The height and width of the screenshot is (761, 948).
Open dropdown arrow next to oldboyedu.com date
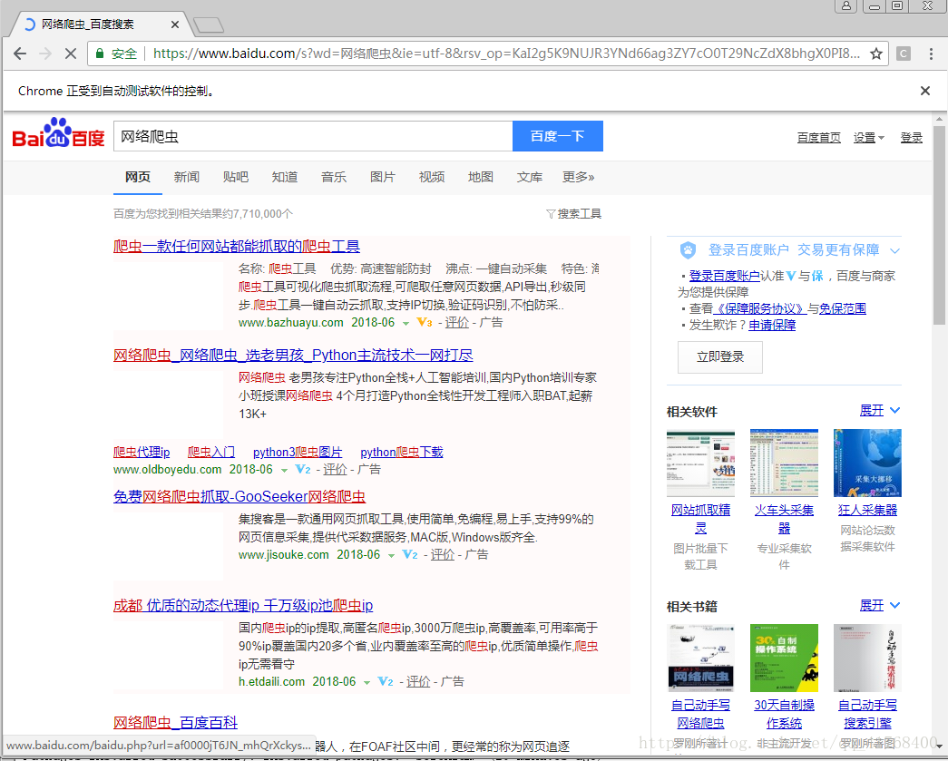284,470
